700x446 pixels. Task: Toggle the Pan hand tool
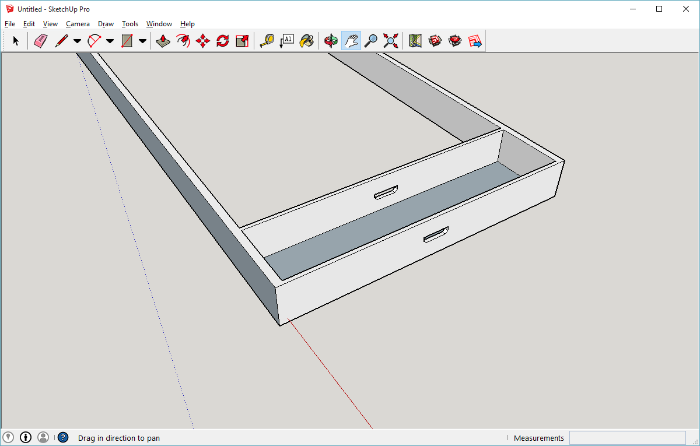click(351, 41)
